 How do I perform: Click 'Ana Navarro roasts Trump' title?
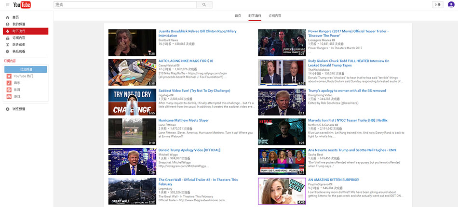coord(352,150)
